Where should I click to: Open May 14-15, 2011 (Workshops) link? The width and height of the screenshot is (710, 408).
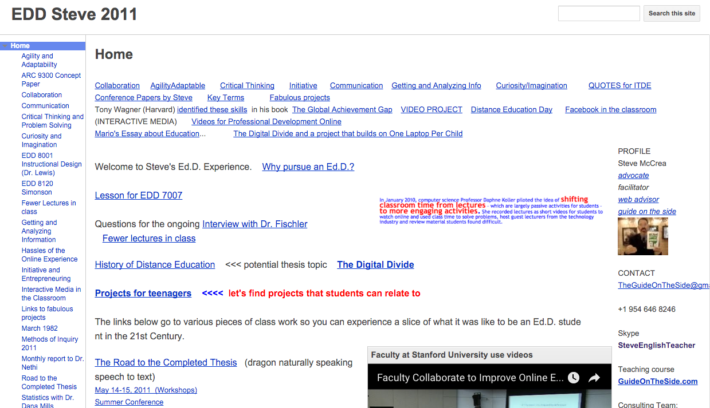click(x=146, y=390)
